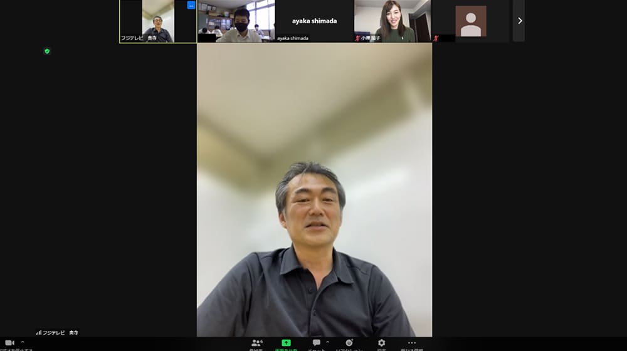The image size is (627, 351).
Task: Click the green encryption shield icon
Action: click(47, 51)
